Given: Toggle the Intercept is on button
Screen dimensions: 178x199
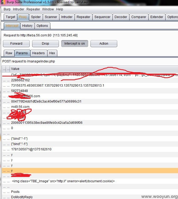Looking at the screenshot, I should pos(75,44).
